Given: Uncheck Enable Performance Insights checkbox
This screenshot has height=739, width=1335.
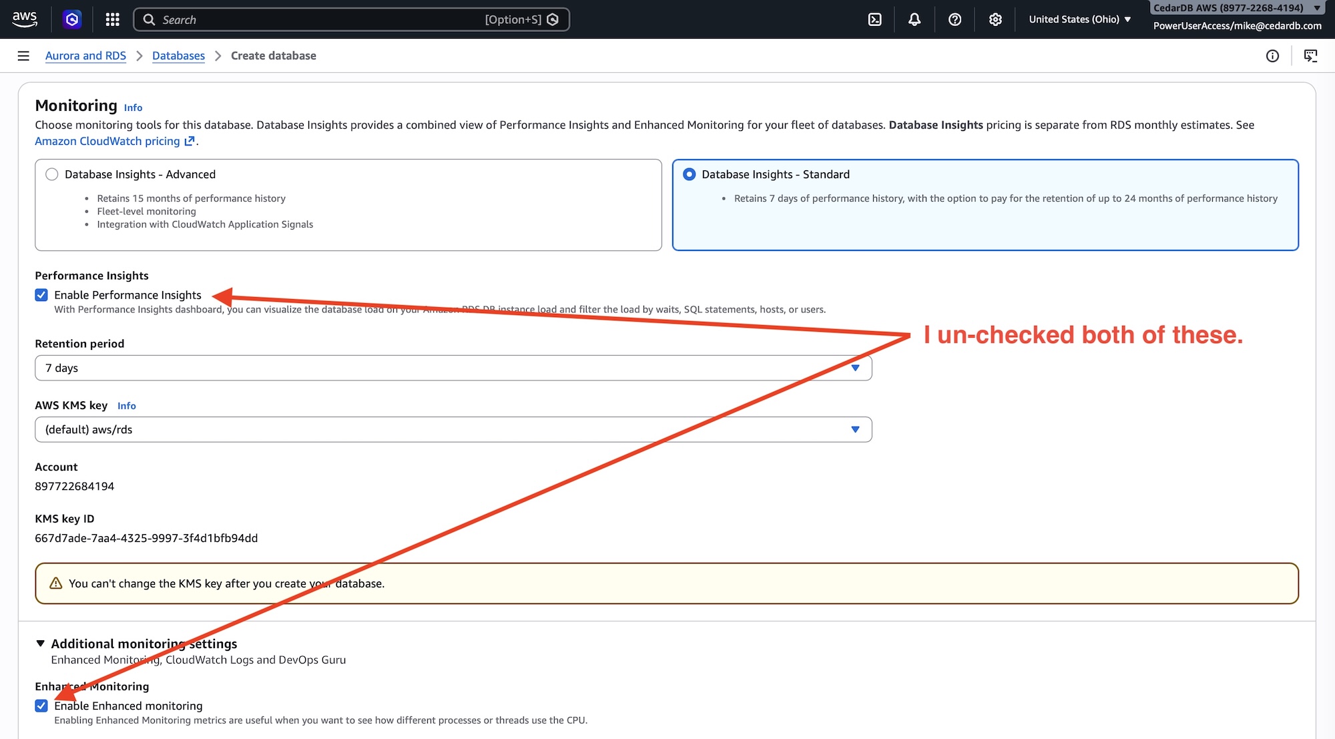Looking at the screenshot, I should 41,295.
